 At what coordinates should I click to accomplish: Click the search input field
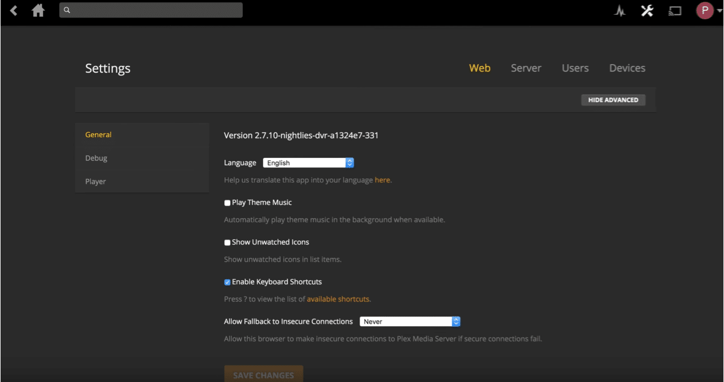click(x=151, y=10)
